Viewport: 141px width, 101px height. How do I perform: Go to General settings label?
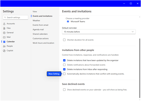[x=10, y=33]
